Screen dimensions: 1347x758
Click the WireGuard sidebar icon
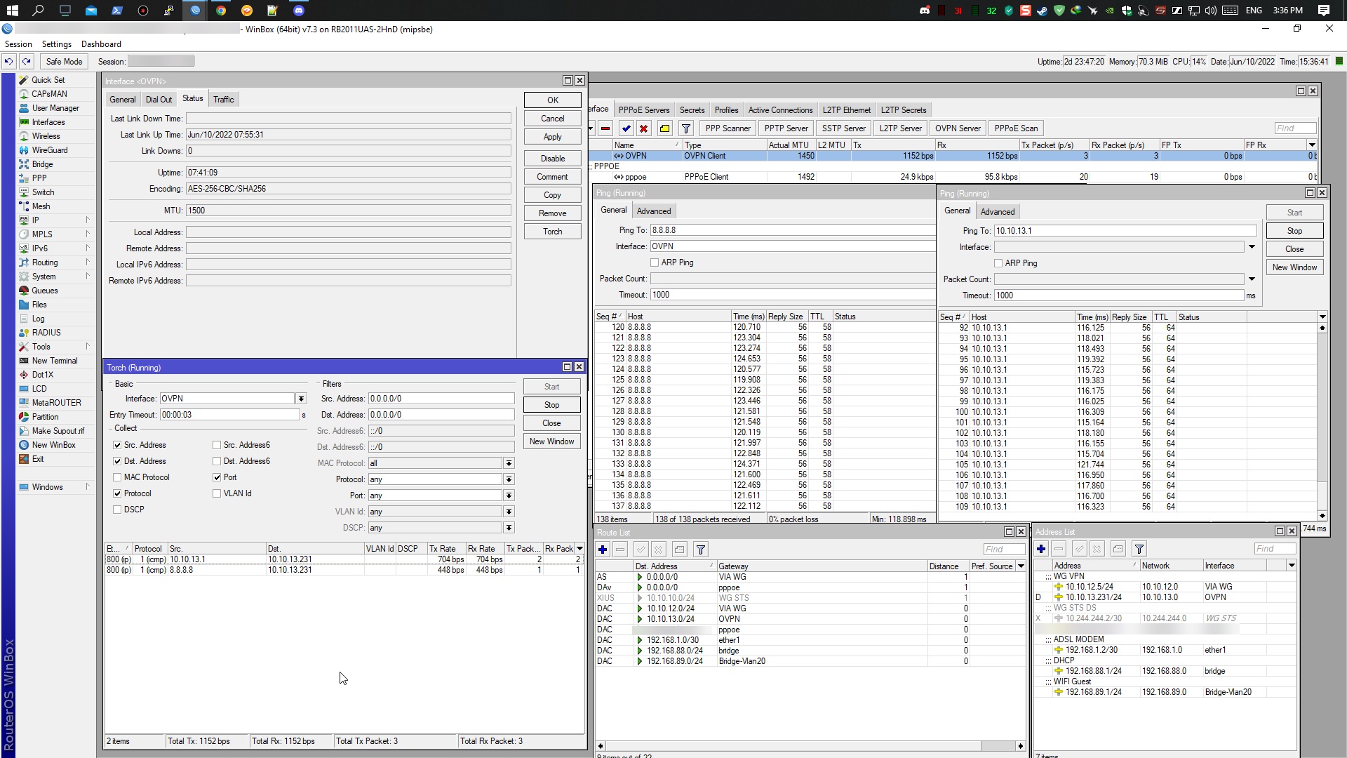[24, 150]
